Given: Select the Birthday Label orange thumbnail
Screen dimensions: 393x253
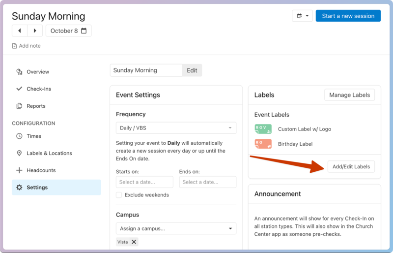Looking at the screenshot, I should 263,144.
